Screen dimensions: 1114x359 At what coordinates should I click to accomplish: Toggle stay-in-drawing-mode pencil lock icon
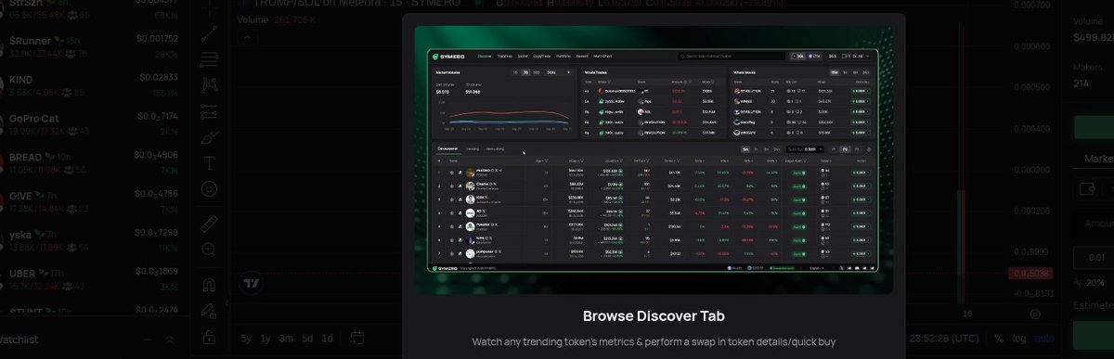pos(210,310)
